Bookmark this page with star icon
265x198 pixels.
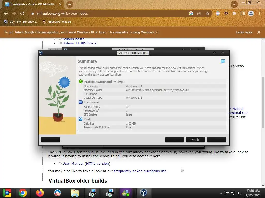pyautogui.click(x=208, y=13)
